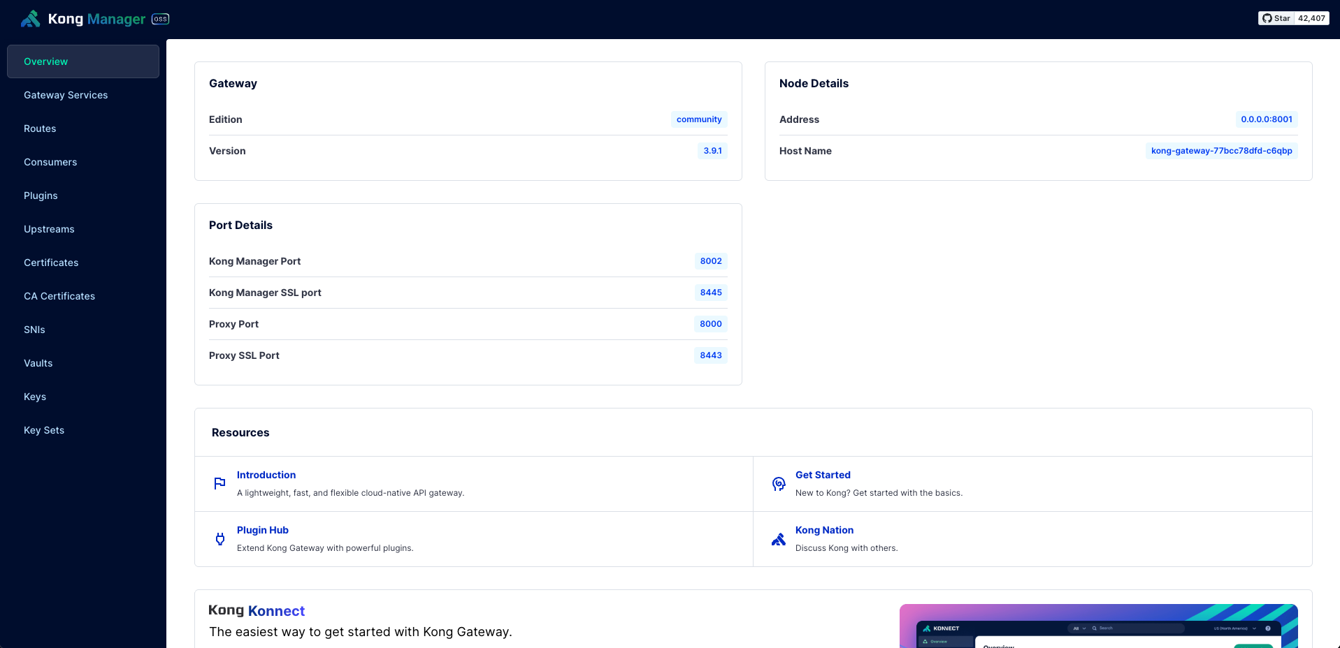Navigate to Vaults section
Screen dimensions: 1340x648
click(83, 363)
